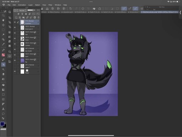The height and width of the screenshot is (137, 182).
Task: Select the Fill bucket tool
Action: [3, 85]
